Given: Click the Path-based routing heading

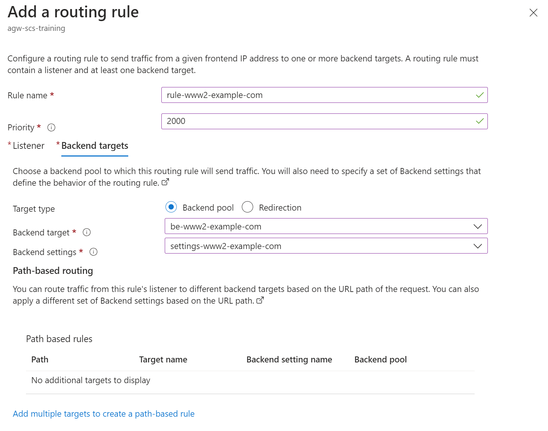Looking at the screenshot, I should pyautogui.click(x=53, y=271).
